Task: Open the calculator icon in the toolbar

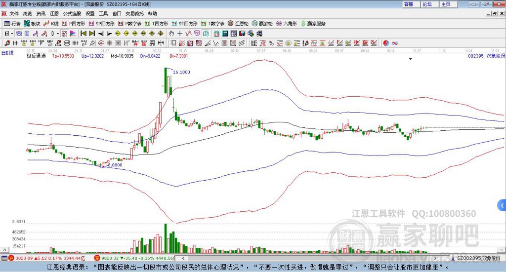Action: tap(225, 34)
